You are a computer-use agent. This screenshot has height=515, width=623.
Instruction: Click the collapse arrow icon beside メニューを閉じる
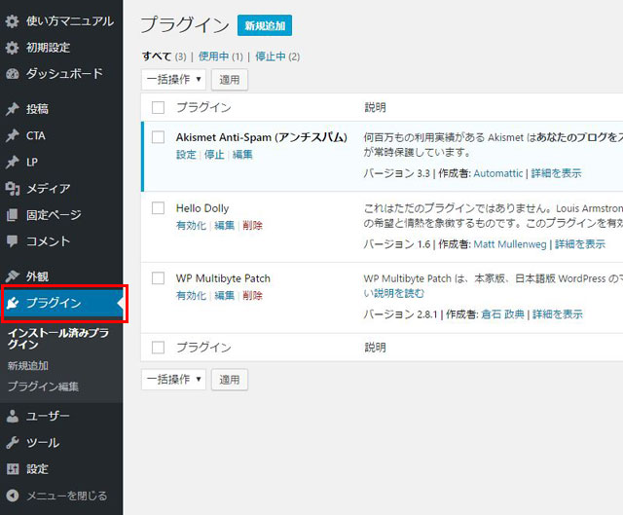13,496
